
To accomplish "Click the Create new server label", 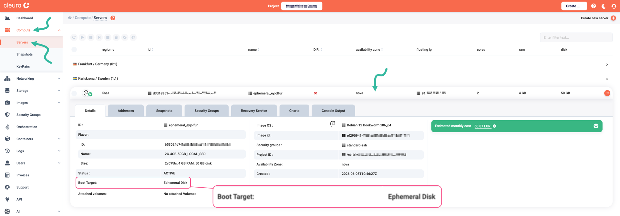I will (594, 18).
